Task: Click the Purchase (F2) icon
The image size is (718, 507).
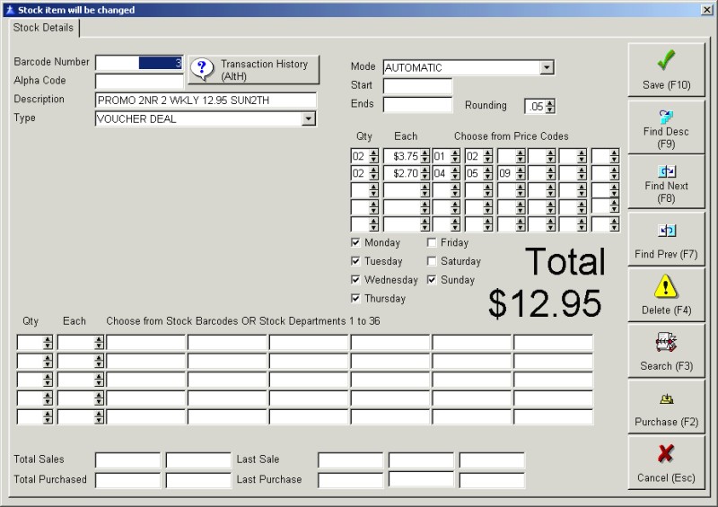Action: 665,400
